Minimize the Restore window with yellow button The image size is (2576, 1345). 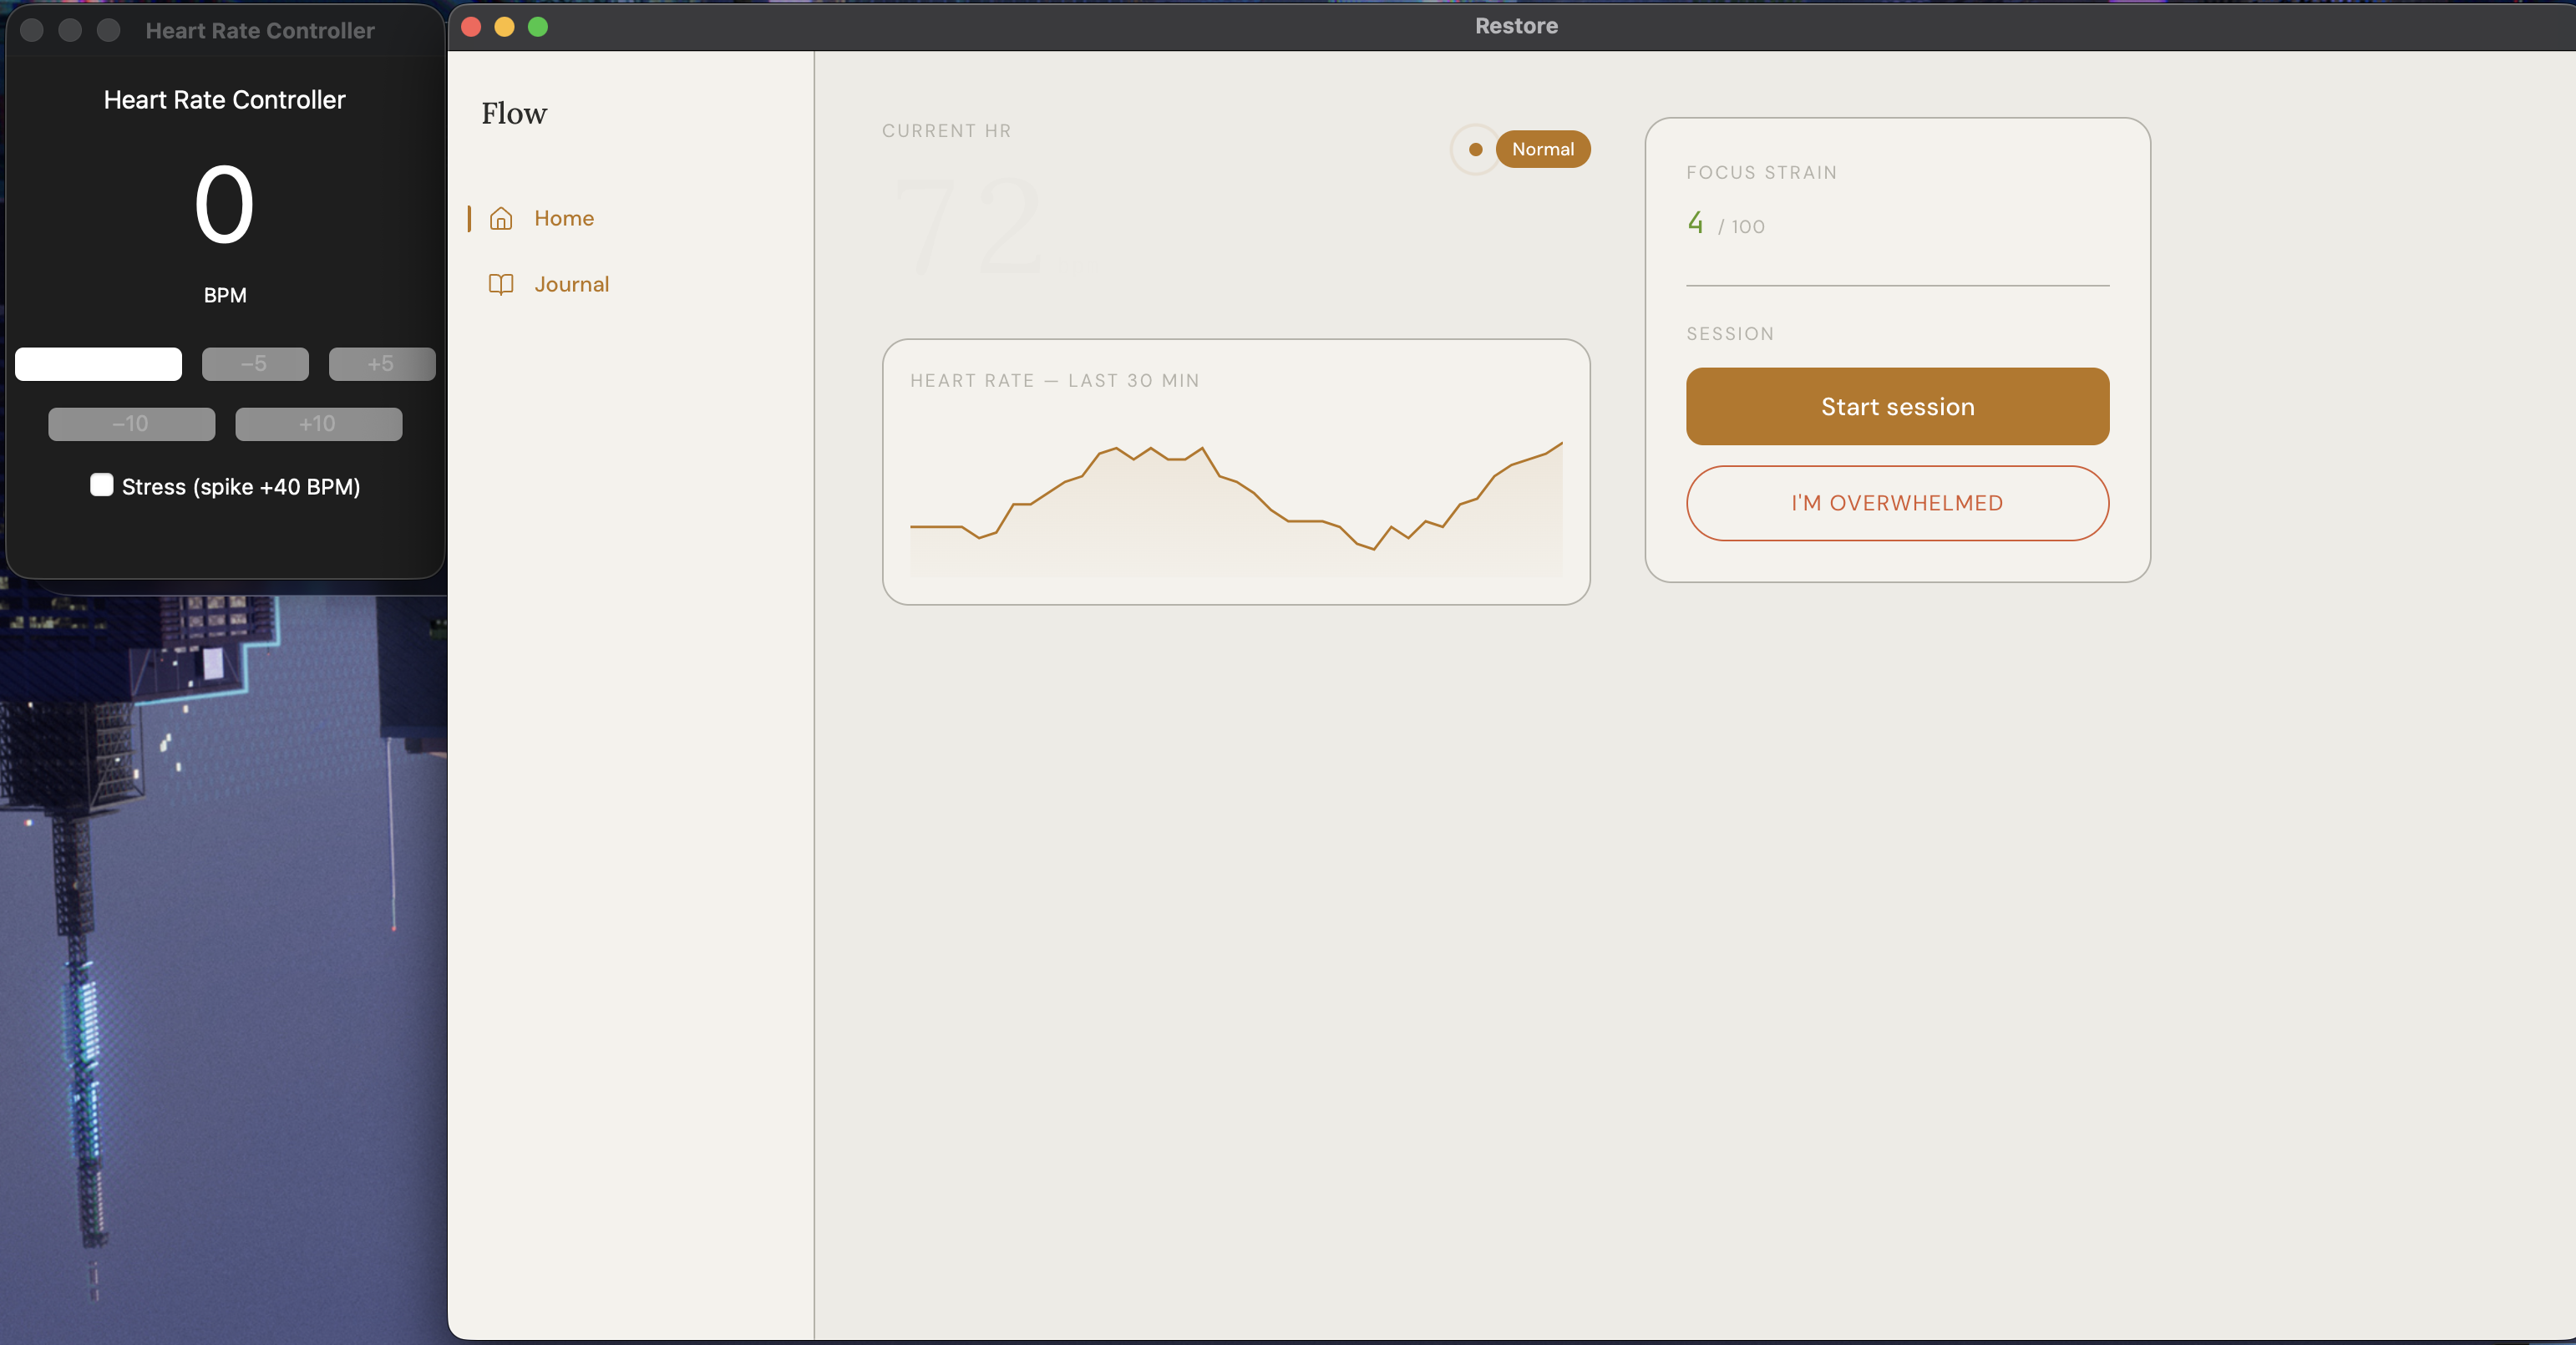505,27
